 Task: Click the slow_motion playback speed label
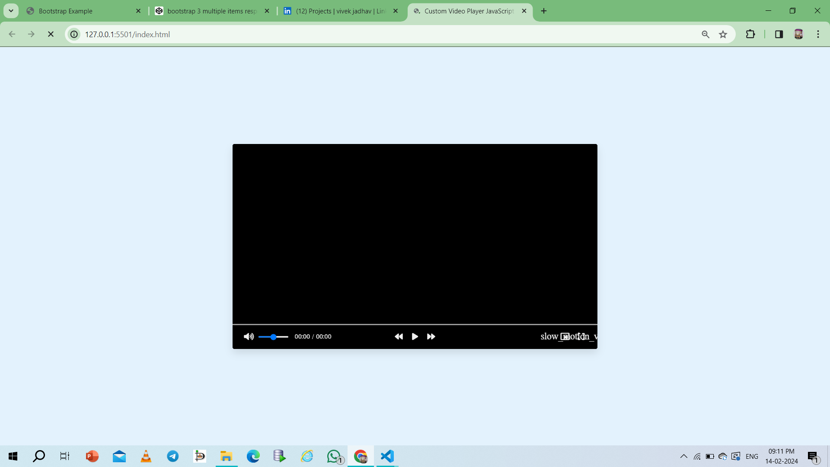pyautogui.click(x=549, y=336)
